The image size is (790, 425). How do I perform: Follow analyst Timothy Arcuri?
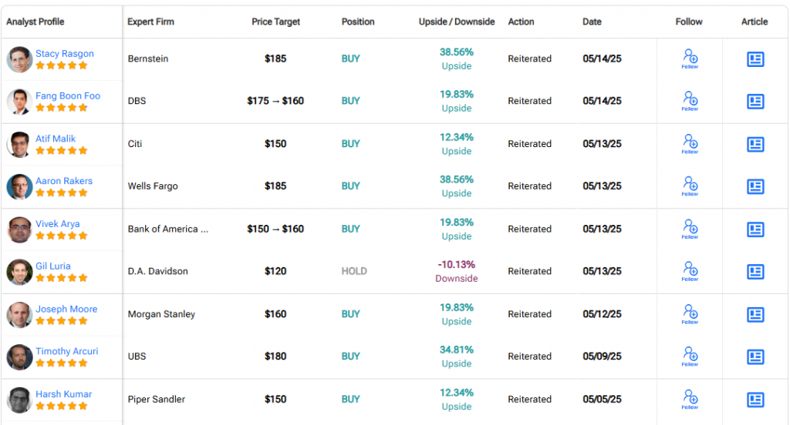click(x=690, y=356)
